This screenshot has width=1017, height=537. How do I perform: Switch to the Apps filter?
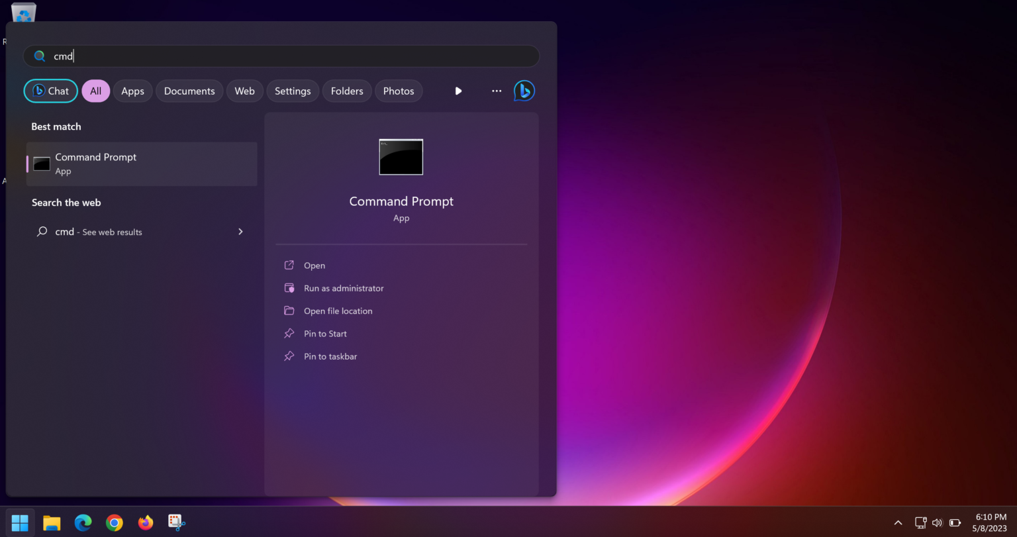(132, 91)
